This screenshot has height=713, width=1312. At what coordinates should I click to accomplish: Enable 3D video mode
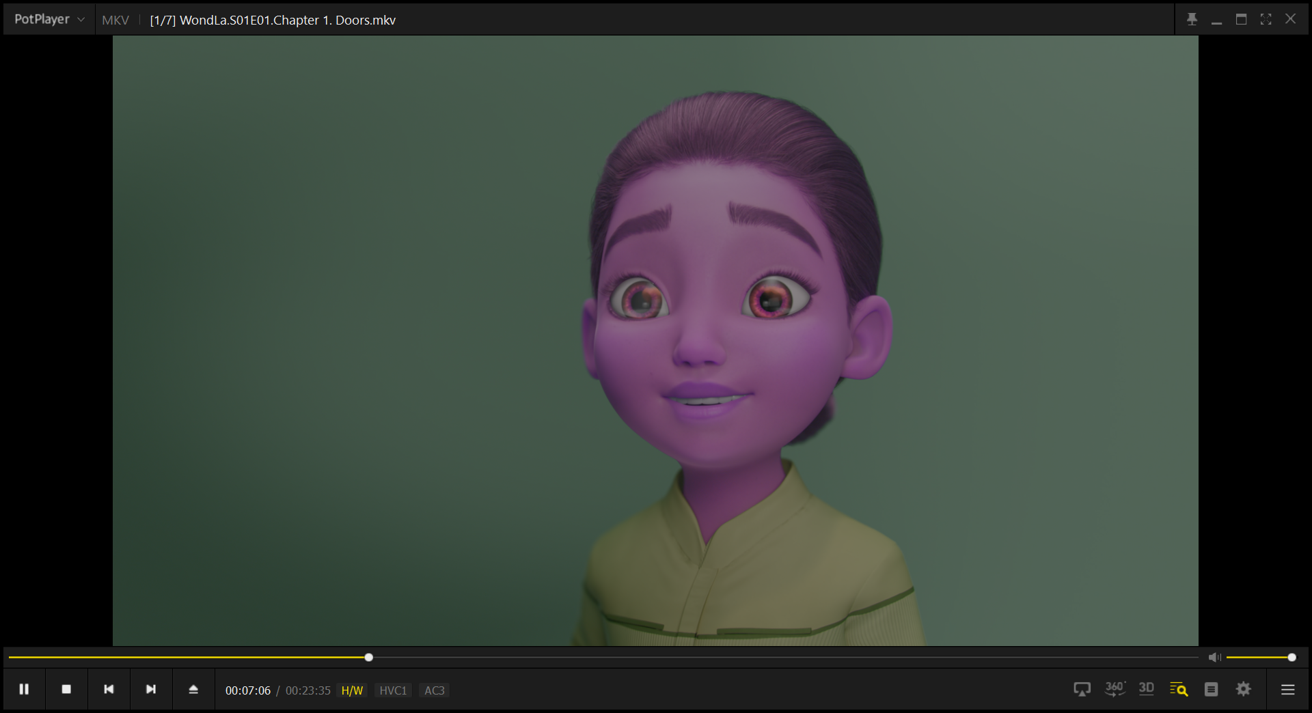[1147, 689]
